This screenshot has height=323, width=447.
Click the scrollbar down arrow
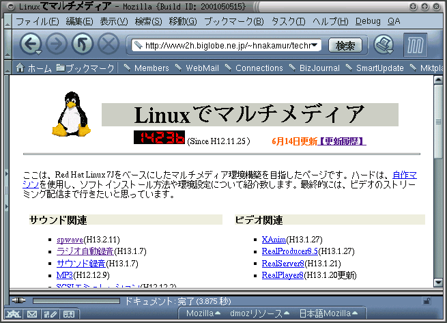pyautogui.click(x=438, y=283)
